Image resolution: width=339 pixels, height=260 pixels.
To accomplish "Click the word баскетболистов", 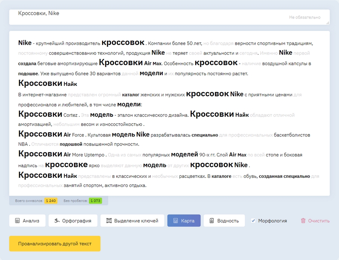I will pyautogui.click(x=292, y=135).
